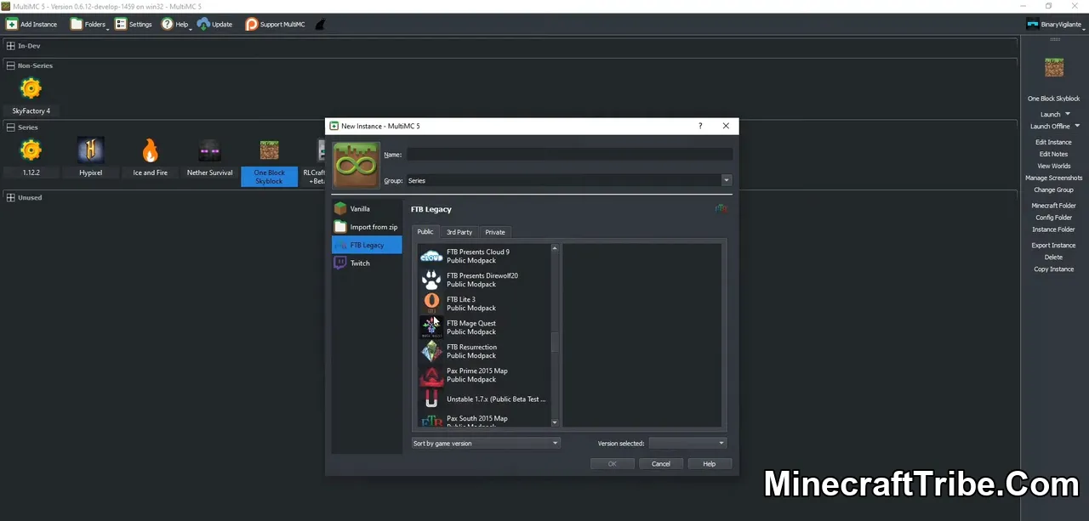Viewport: 1089px width, 521px height.
Task: Click Edit Instance in the sidebar
Action: (1053, 142)
